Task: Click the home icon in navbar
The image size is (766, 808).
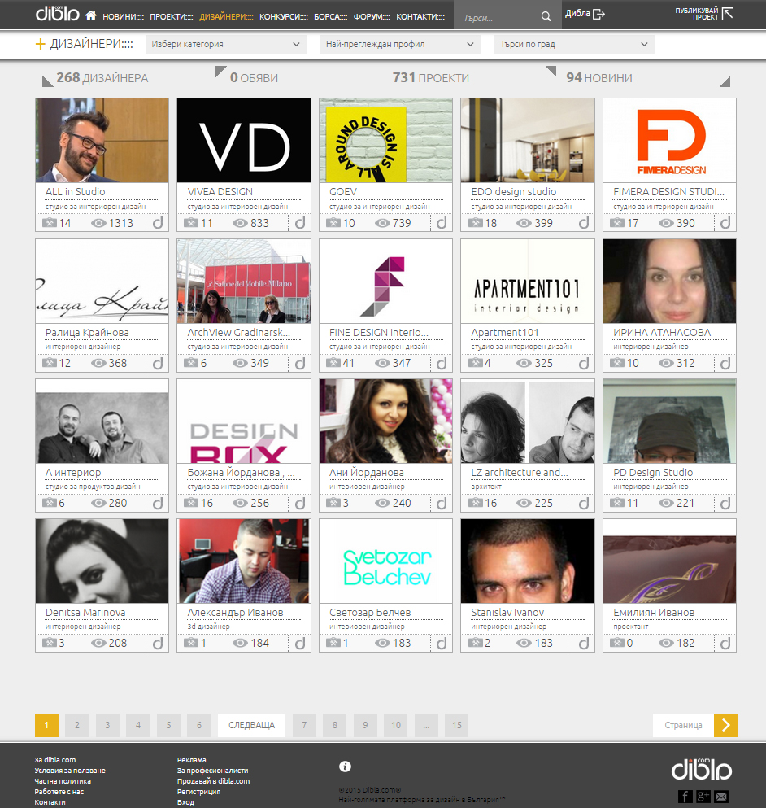Action: [x=90, y=15]
